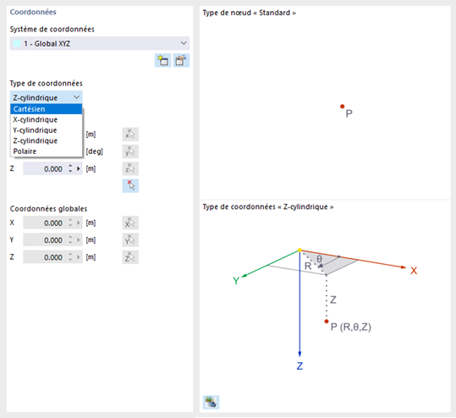This screenshot has width=456, height=418.
Task: Click the red point P in node preview
Action: pyautogui.click(x=343, y=107)
